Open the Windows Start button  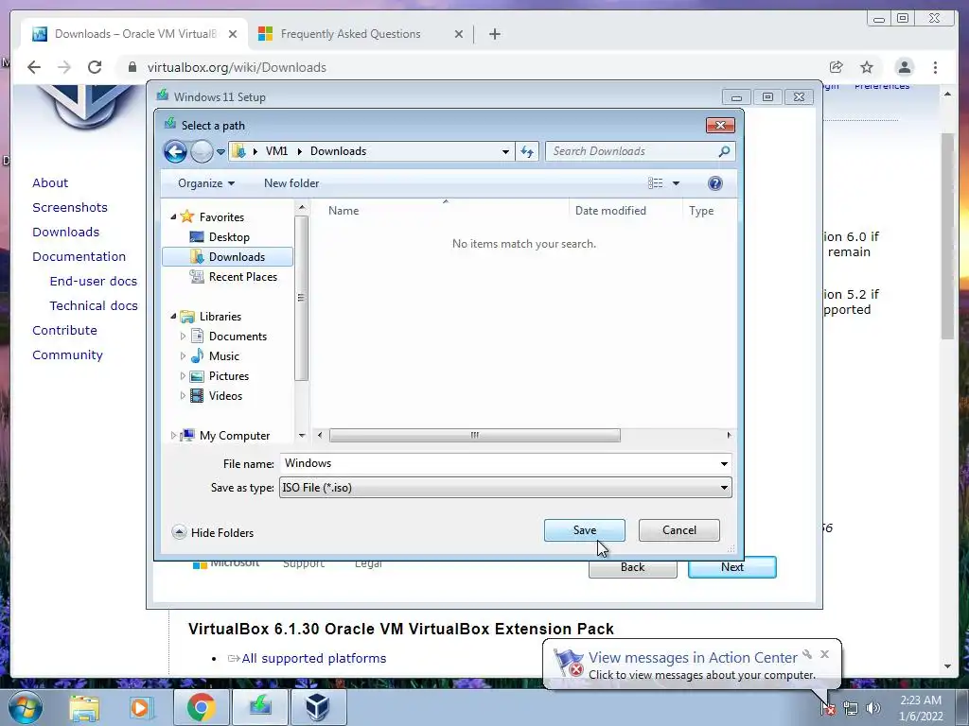pyautogui.click(x=25, y=707)
